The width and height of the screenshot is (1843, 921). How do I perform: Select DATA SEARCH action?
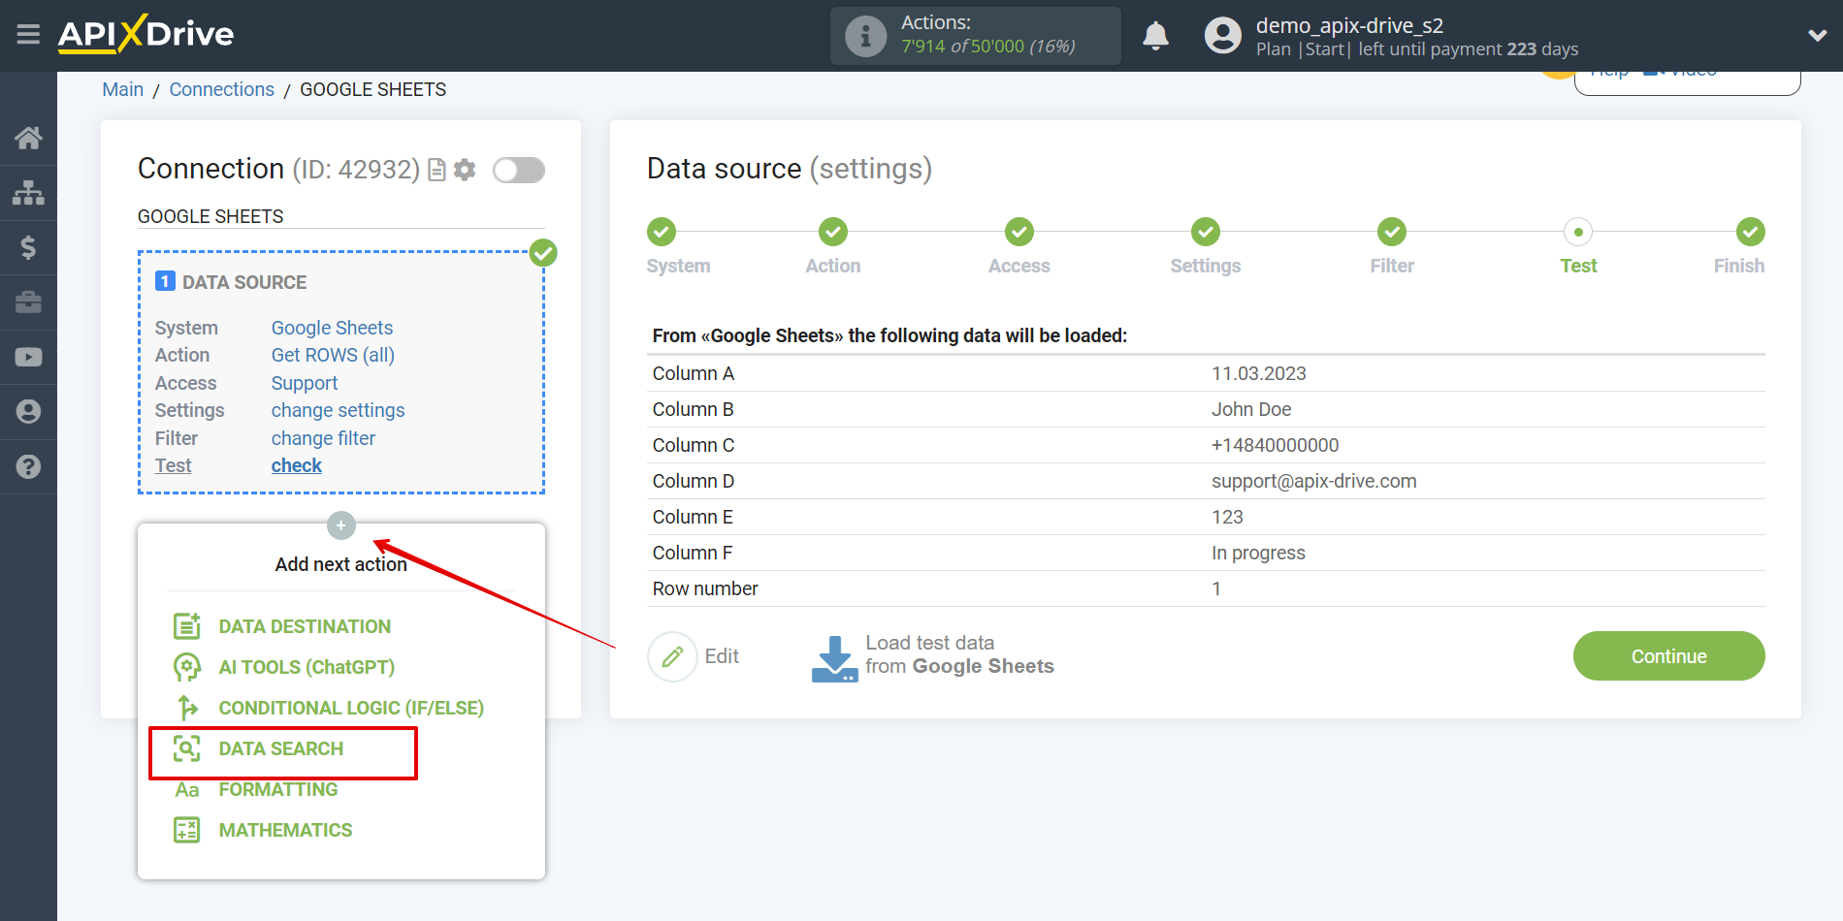[x=281, y=748]
